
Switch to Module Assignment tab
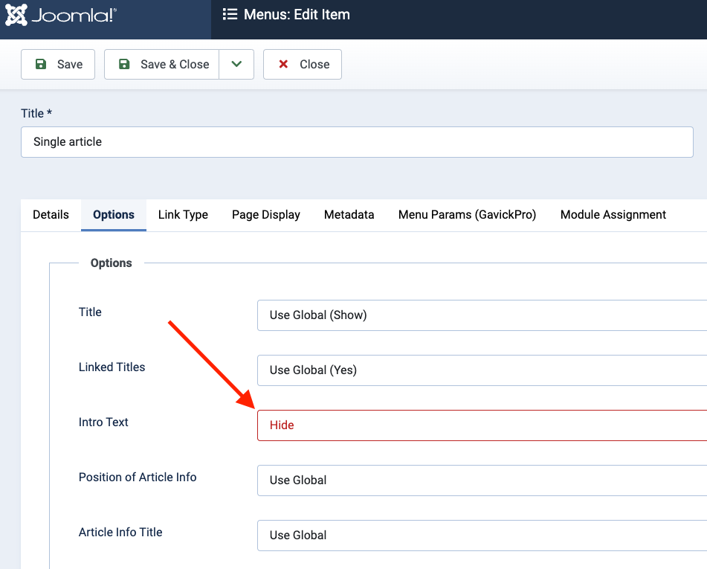point(613,215)
